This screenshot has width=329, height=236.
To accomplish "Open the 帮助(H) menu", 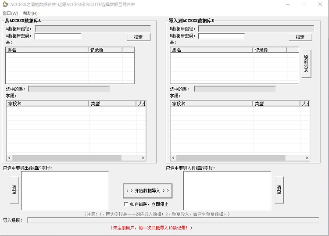I will pyautogui.click(x=30, y=14).
